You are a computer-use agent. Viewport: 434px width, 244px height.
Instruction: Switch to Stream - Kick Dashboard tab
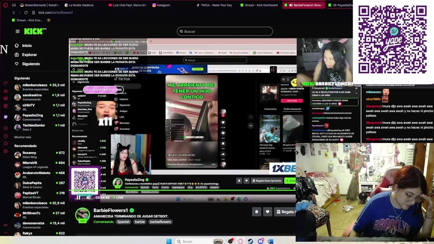(259, 5)
